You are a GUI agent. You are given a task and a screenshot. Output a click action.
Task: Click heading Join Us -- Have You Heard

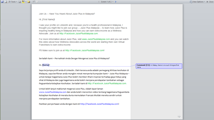pyautogui.click(x=67, y=14)
